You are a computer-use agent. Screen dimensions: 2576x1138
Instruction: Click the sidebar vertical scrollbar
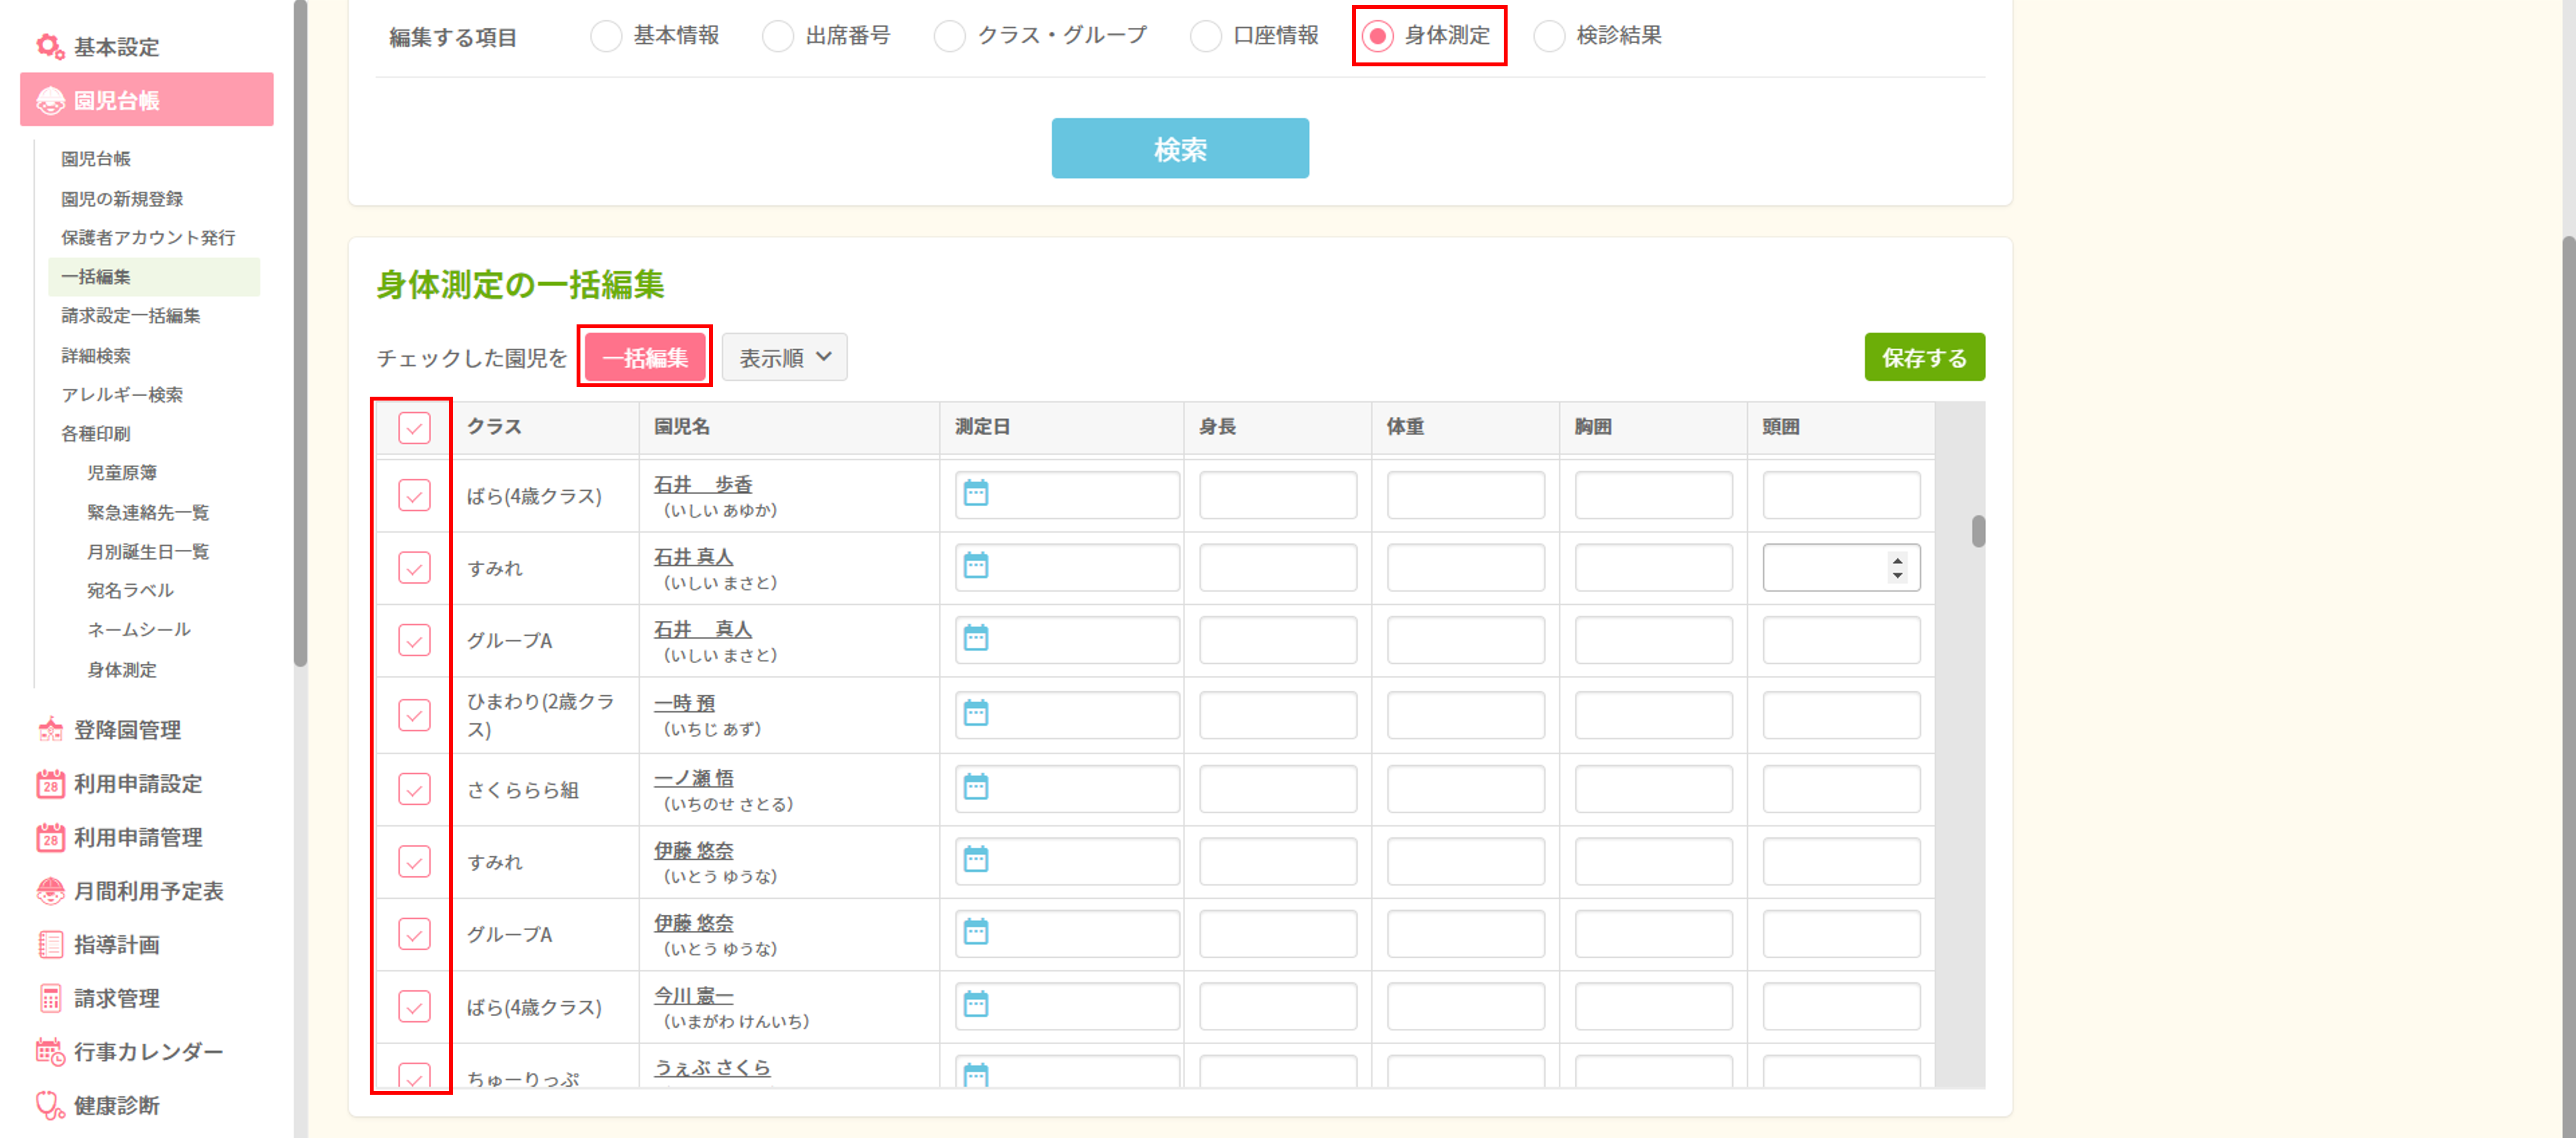300,333
